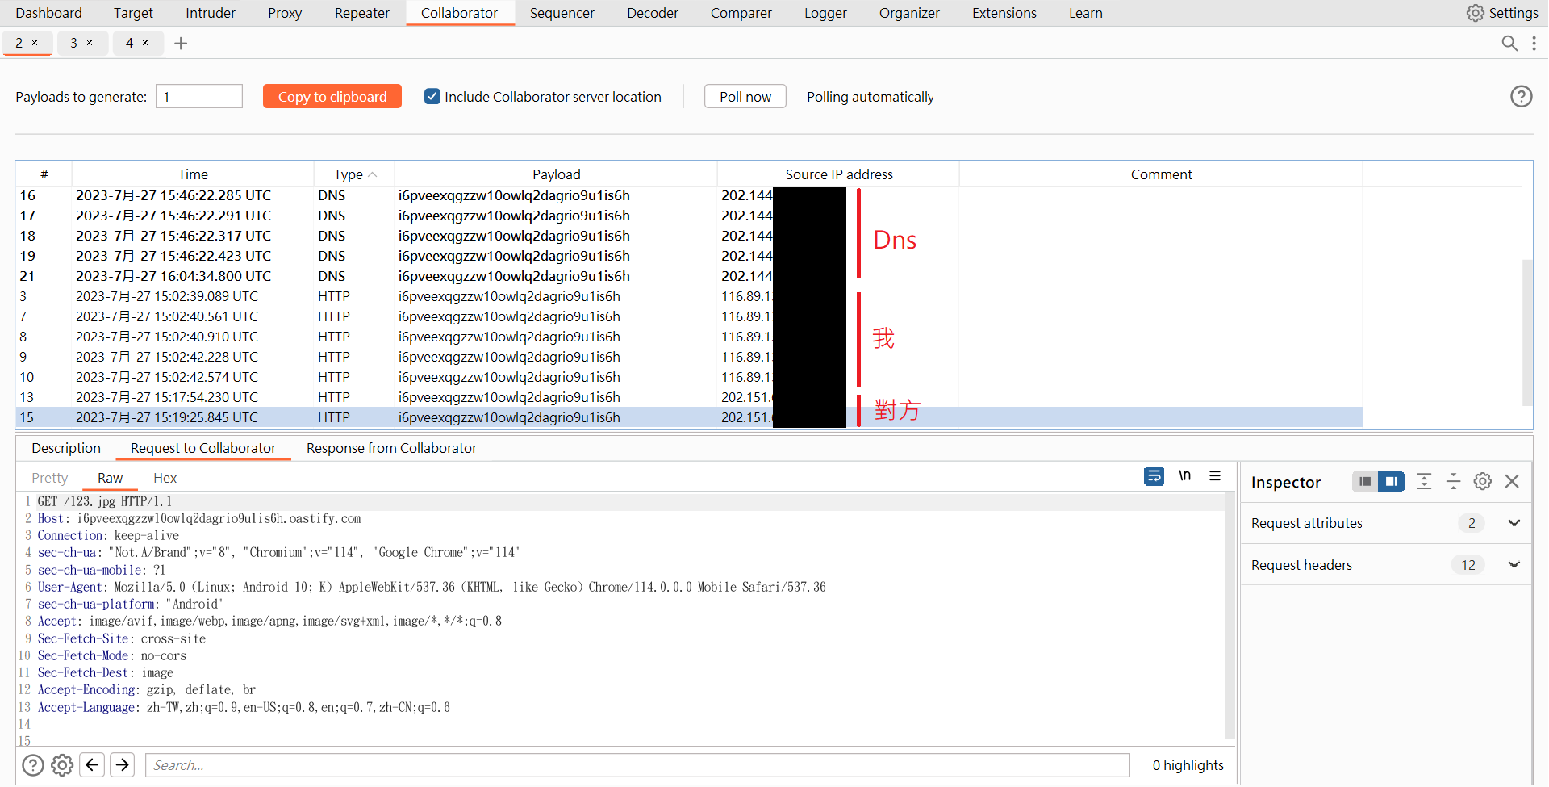Select interaction row number 16
The image size is (1549, 787).
(690, 195)
